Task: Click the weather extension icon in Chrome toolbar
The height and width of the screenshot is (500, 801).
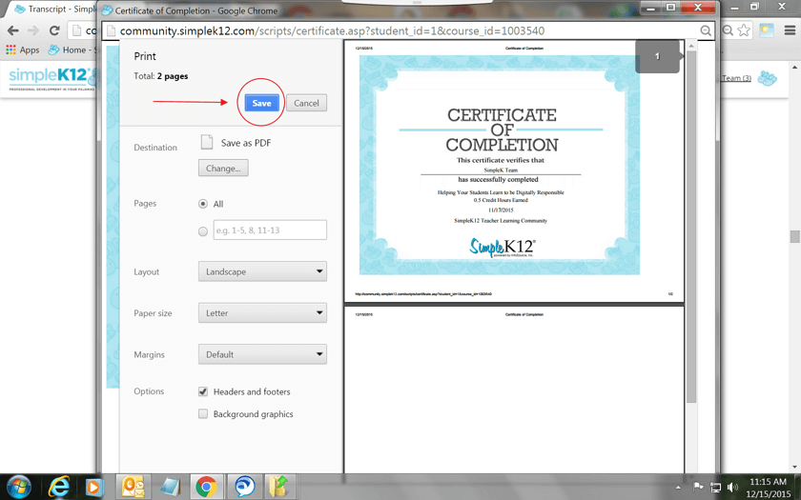Action: pos(767,30)
